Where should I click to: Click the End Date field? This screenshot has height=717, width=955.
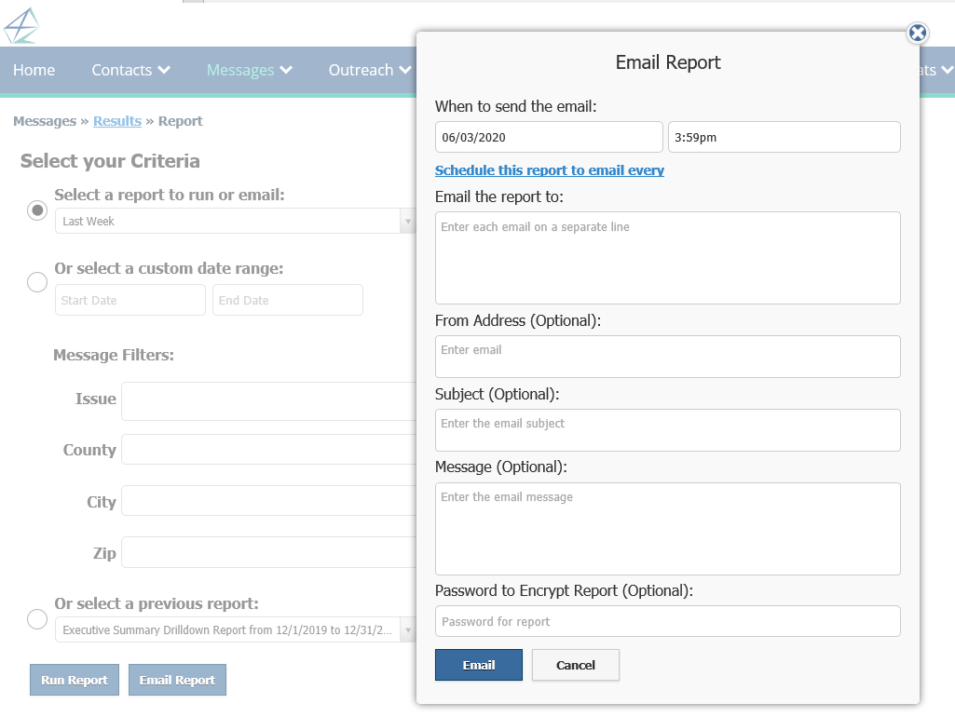coord(288,300)
